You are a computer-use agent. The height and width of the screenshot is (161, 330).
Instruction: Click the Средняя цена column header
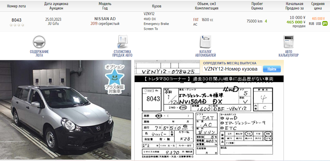click(318, 6)
